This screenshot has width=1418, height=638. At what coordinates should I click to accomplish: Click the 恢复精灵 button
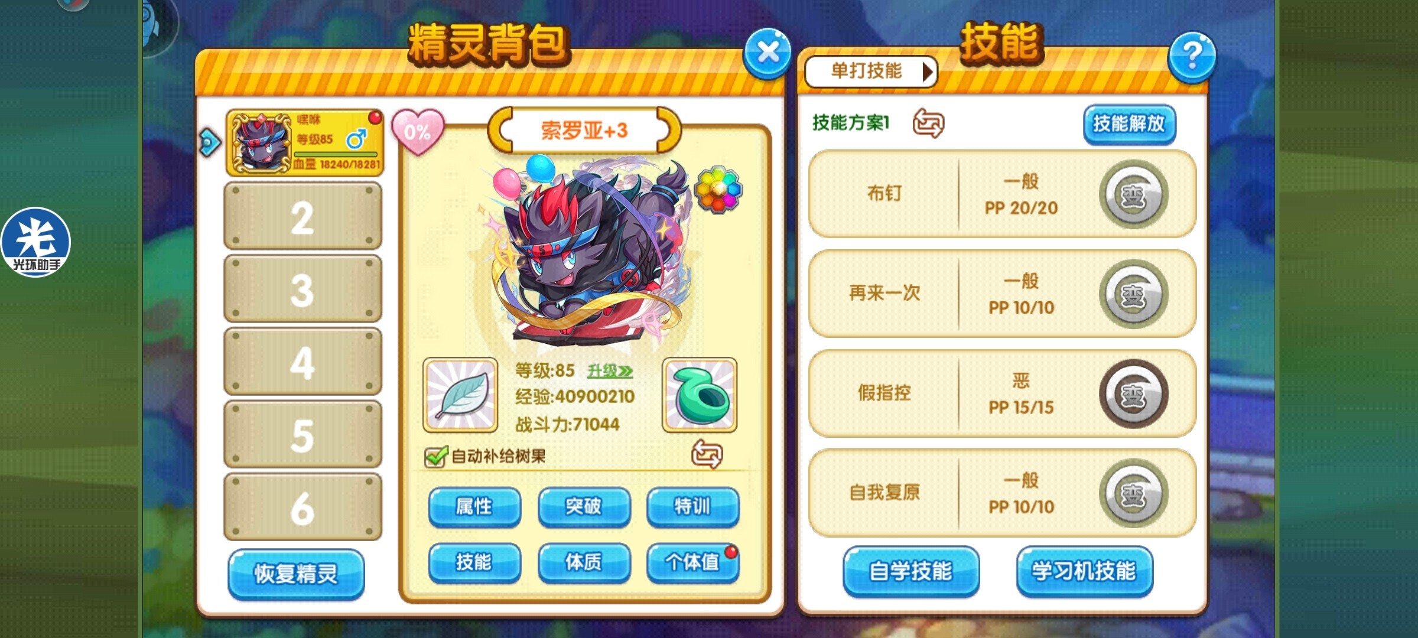[x=296, y=574]
